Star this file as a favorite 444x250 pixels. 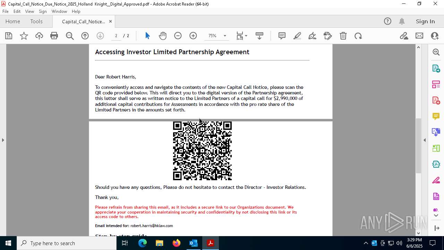point(24,36)
